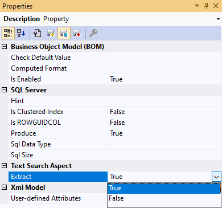Open the Description Property object dropdown

218,19
